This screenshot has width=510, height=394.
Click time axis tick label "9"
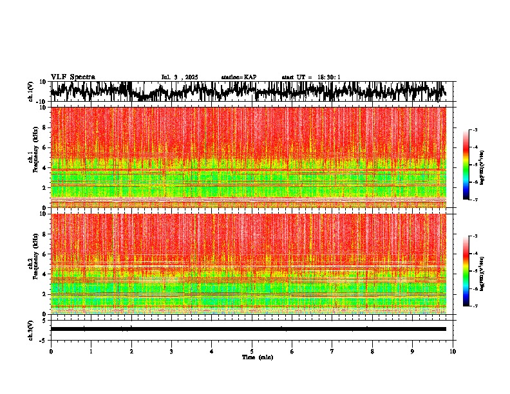click(412, 352)
